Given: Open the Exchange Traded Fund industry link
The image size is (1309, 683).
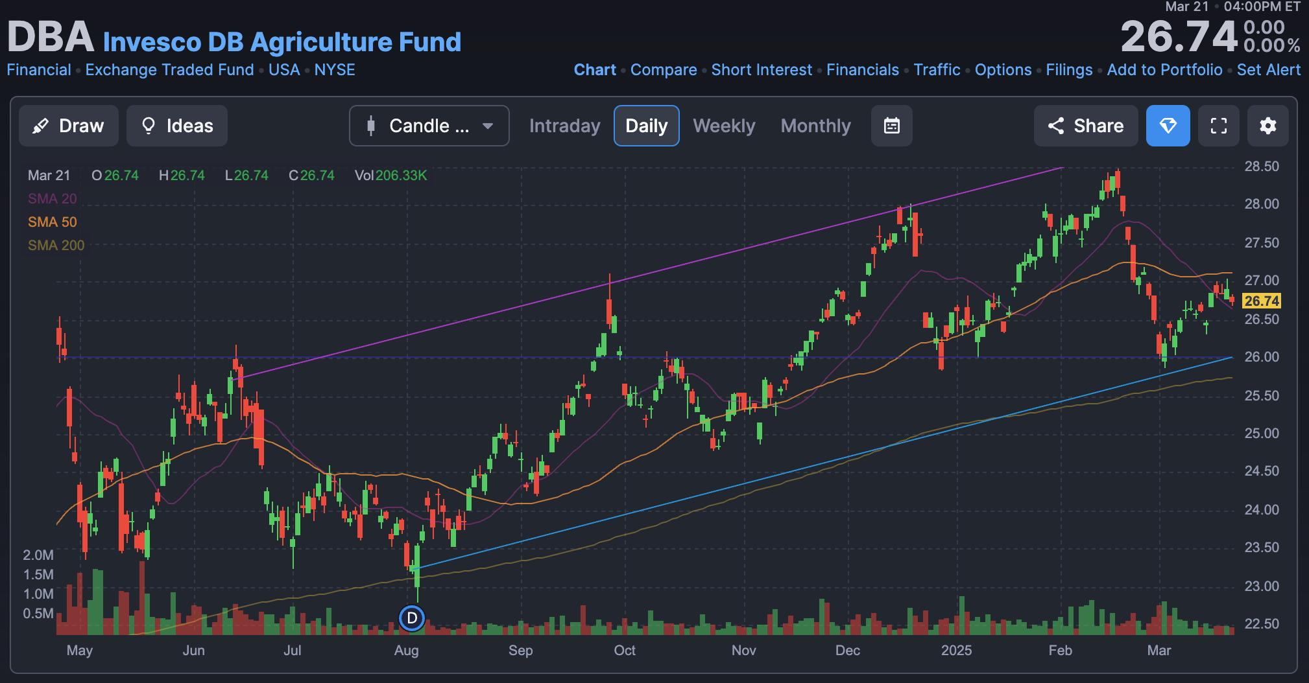Looking at the screenshot, I should (x=169, y=70).
